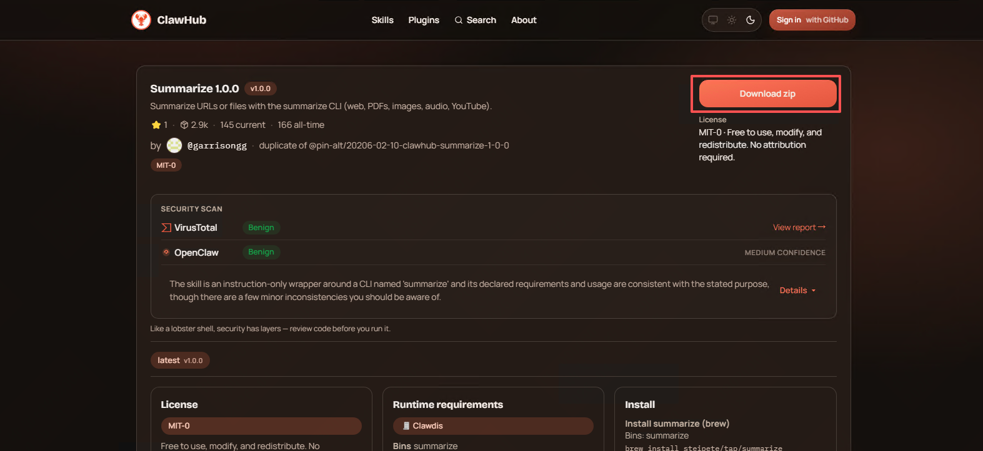
Task: Click the VirusTotal logo icon
Action: tap(166, 228)
